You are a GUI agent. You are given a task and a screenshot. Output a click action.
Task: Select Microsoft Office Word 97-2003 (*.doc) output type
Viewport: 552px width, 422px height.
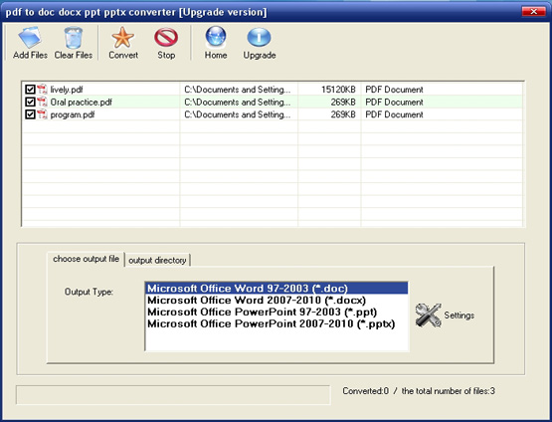pyautogui.click(x=276, y=289)
